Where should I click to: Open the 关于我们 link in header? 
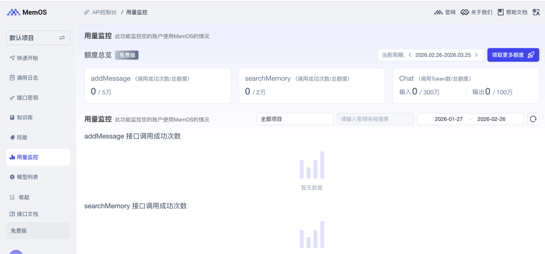click(x=476, y=12)
